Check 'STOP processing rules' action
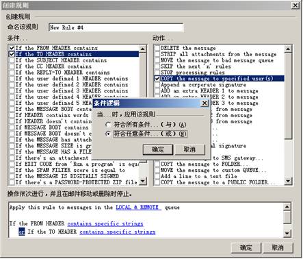The image size is (303, 259). 157,73
